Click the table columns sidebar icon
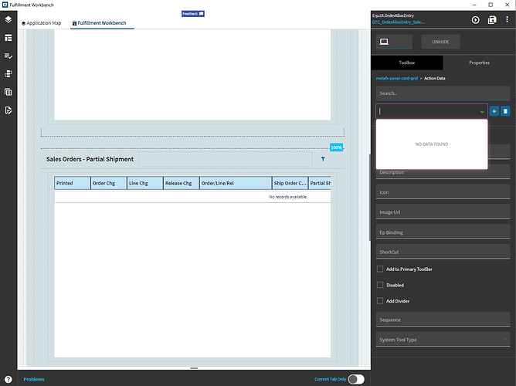Image resolution: width=516 pixels, height=386 pixels. tap(8, 92)
